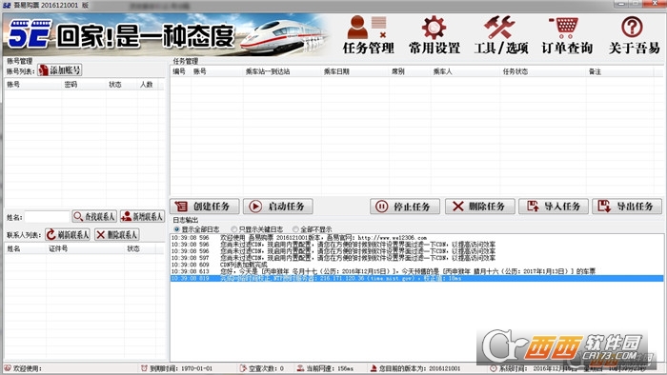This screenshot has width=667, height=375.
Task: Click 查找联系人 search contact button
Action: [x=94, y=217]
